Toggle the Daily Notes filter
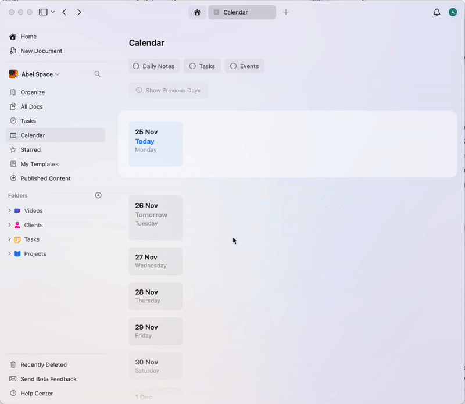This screenshot has width=465, height=404. 153,66
